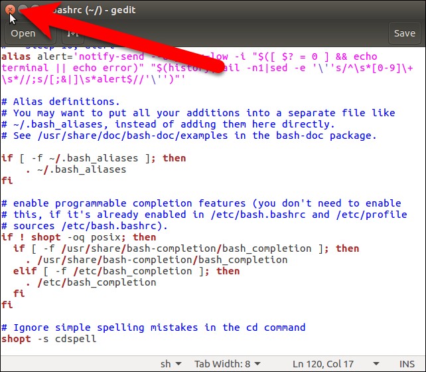Click the line 'shopt -s cdspell'
426x372 pixels.
48,339
